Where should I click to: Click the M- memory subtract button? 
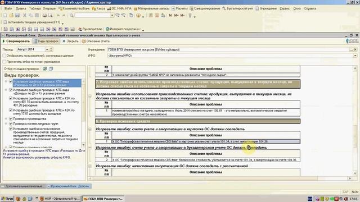tap(182, 15)
